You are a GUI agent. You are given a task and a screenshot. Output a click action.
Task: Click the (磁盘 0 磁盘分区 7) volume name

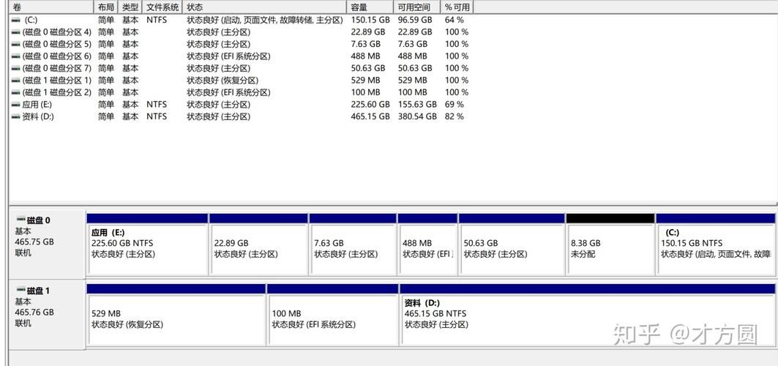pos(57,68)
